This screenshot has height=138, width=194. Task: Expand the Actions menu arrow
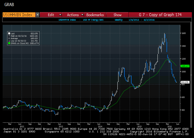click(82, 15)
